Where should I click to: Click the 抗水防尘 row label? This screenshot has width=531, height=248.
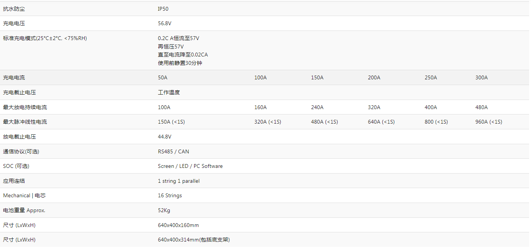coord(14,9)
